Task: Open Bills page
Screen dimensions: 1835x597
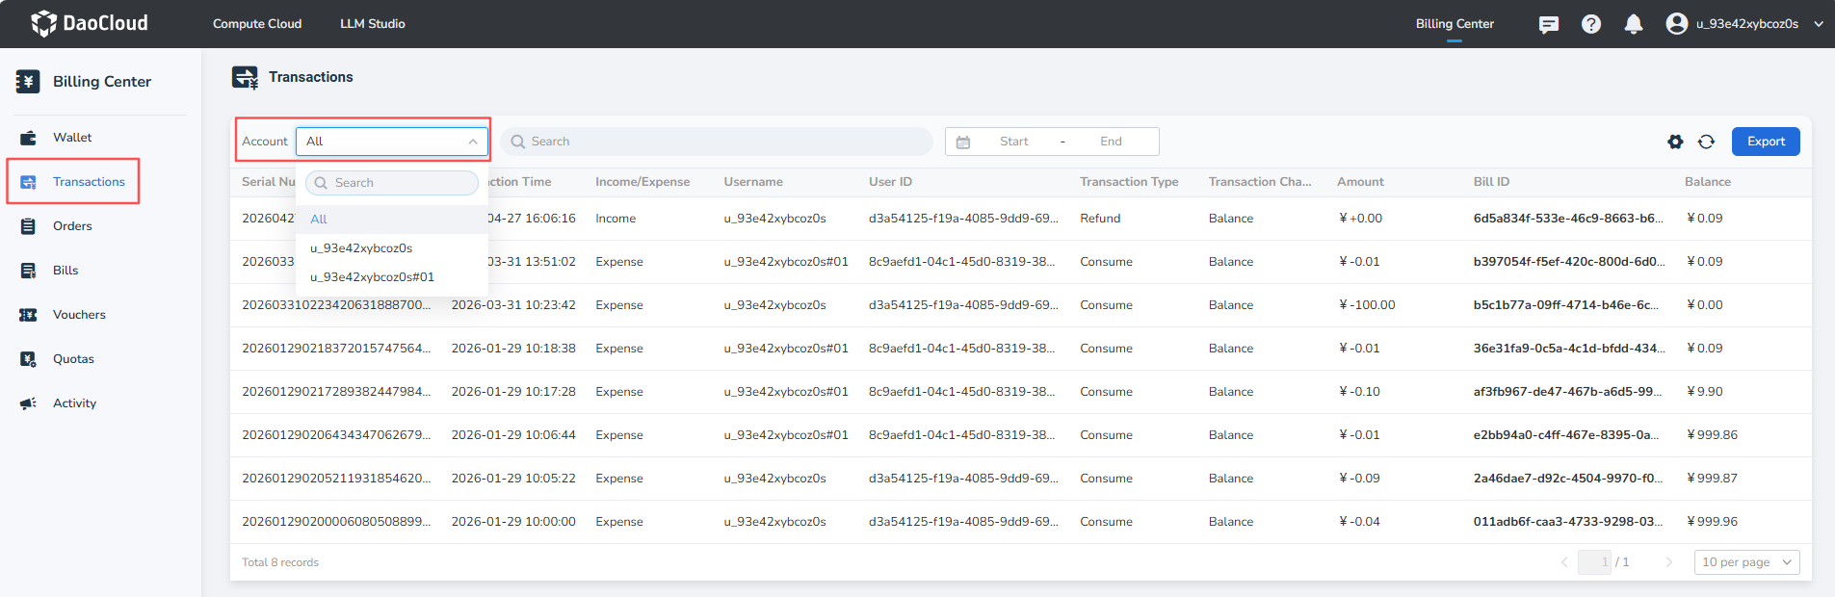Action: 66,271
